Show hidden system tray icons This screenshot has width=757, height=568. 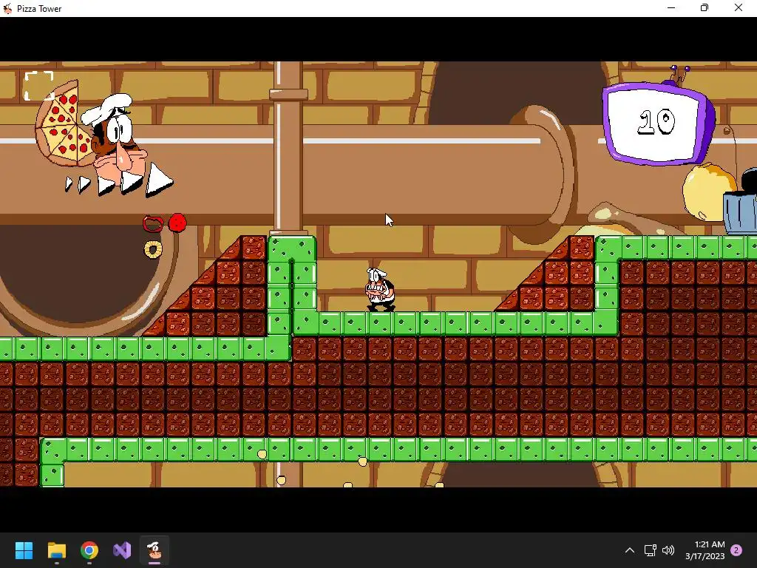pos(630,550)
